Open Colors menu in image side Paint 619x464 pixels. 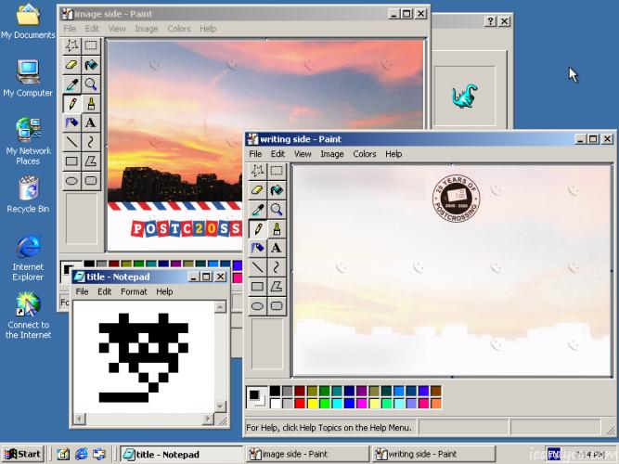click(179, 29)
